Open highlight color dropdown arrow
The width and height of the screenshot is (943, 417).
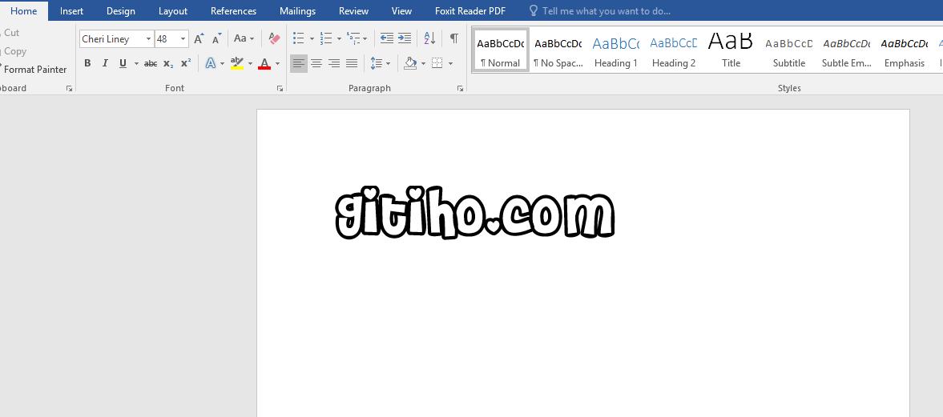[x=250, y=64]
